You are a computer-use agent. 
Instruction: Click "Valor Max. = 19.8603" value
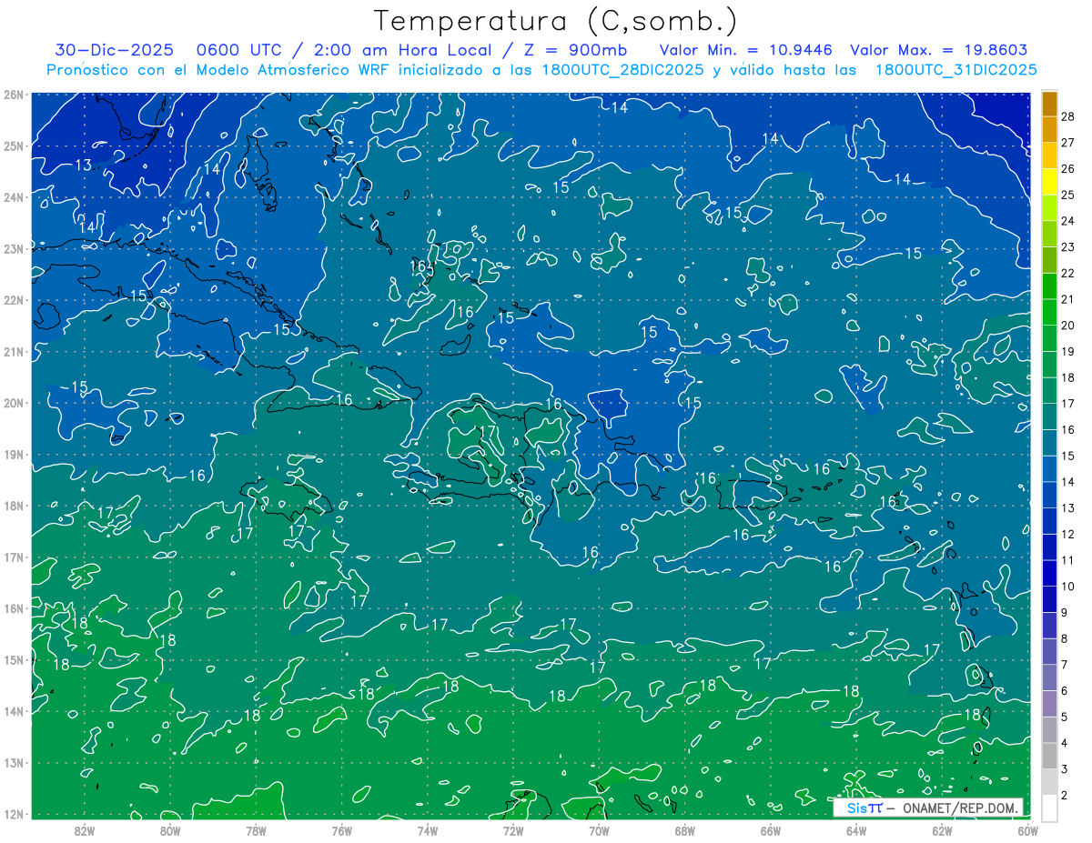pos(939,51)
